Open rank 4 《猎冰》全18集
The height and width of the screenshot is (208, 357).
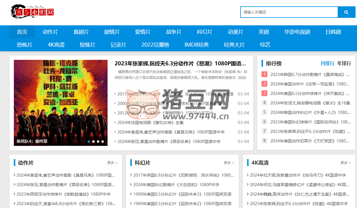pos(310,103)
